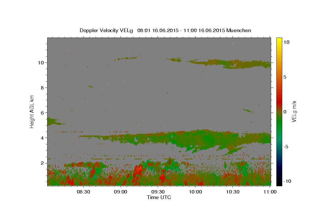Click the '09:30' time axis label

pos(158,192)
